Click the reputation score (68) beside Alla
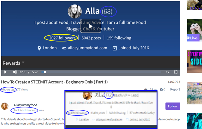 [x=107, y=12]
